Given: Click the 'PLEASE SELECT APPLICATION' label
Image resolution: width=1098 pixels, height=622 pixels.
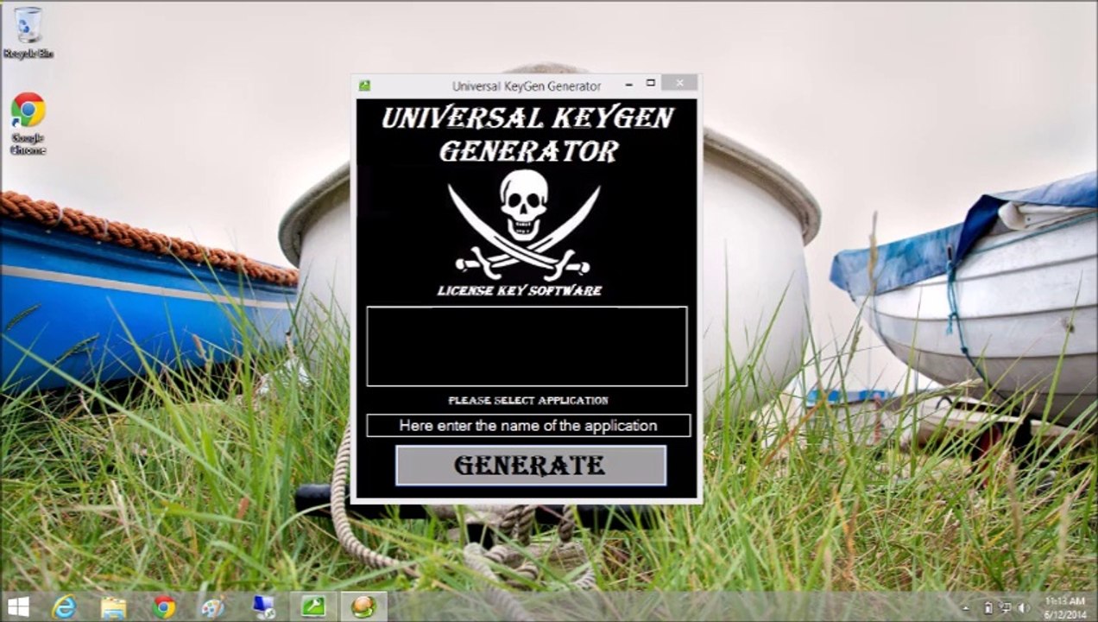Looking at the screenshot, I should coord(528,400).
